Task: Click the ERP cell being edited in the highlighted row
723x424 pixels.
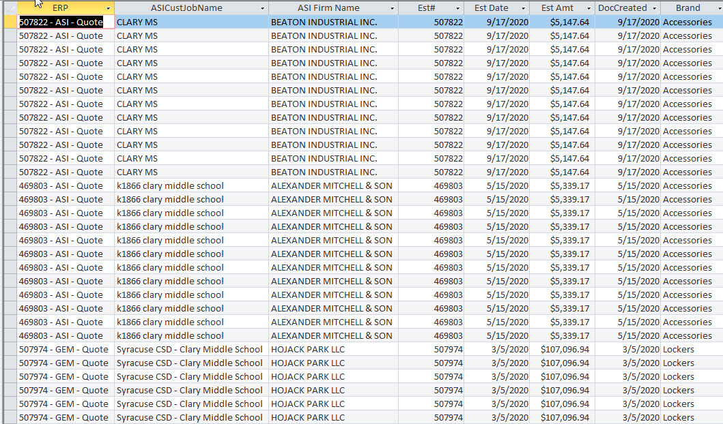Action: [x=66, y=22]
